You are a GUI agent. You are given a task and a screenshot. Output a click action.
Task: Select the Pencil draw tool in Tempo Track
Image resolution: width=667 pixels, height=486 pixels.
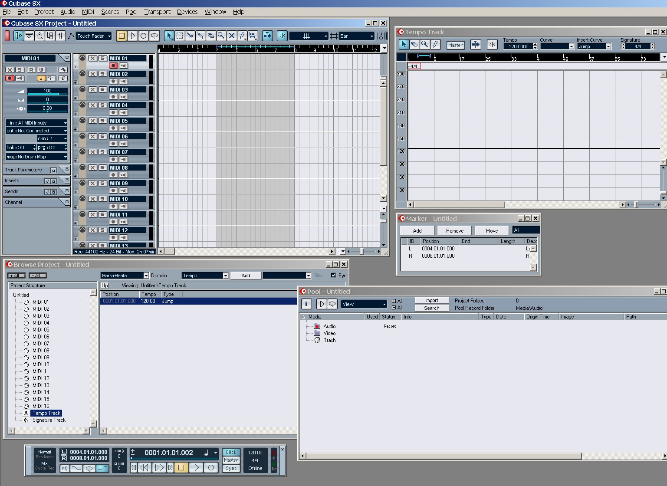(435, 44)
